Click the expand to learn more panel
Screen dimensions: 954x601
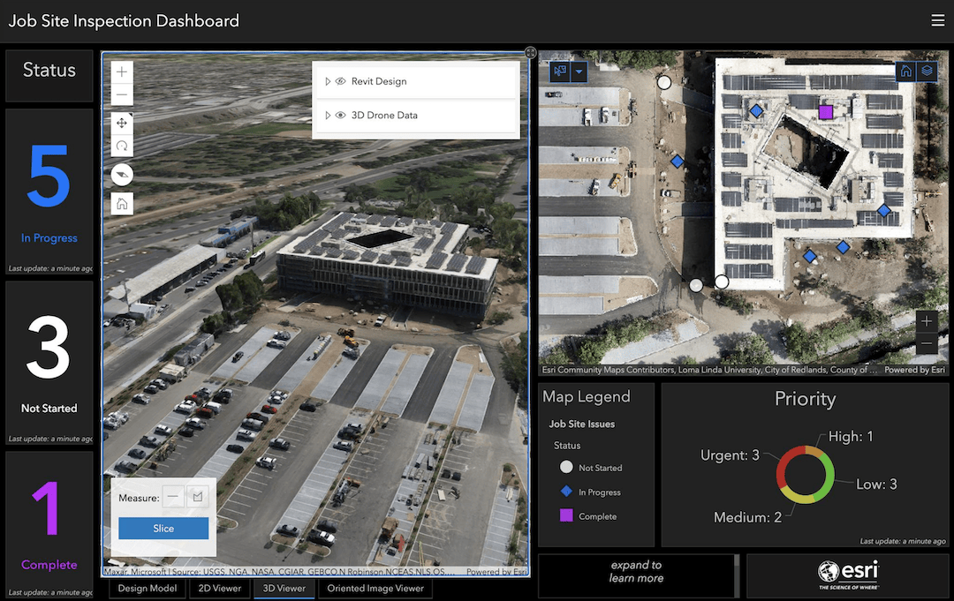coord(636,575)
